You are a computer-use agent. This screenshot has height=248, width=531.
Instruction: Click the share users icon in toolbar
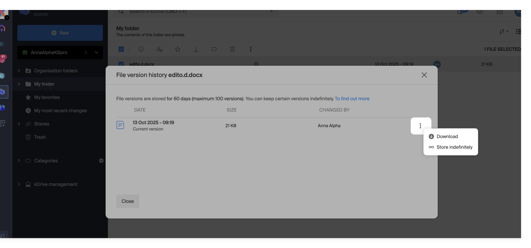159,49
